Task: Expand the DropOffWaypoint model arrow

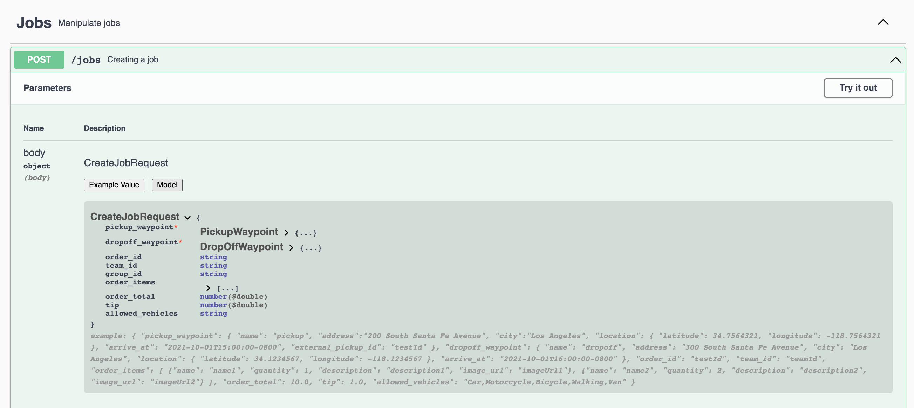Action: pyautogui.click(x=291, y=247)
